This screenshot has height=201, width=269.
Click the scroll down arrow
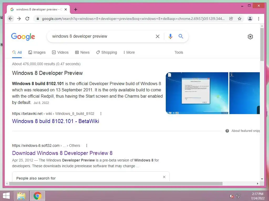[x=262, y=179]
